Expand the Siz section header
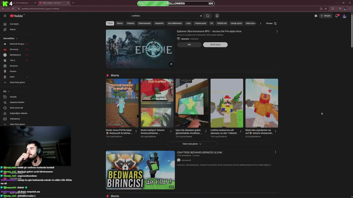Image resolution: width=353 pixels, height=198 pixels. pyautogui.click(x=6, y=91)
